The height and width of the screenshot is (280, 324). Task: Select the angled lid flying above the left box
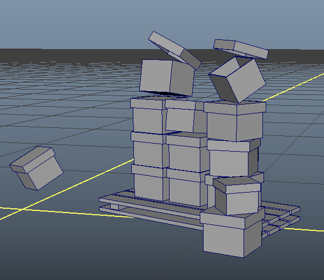point(174,50)
